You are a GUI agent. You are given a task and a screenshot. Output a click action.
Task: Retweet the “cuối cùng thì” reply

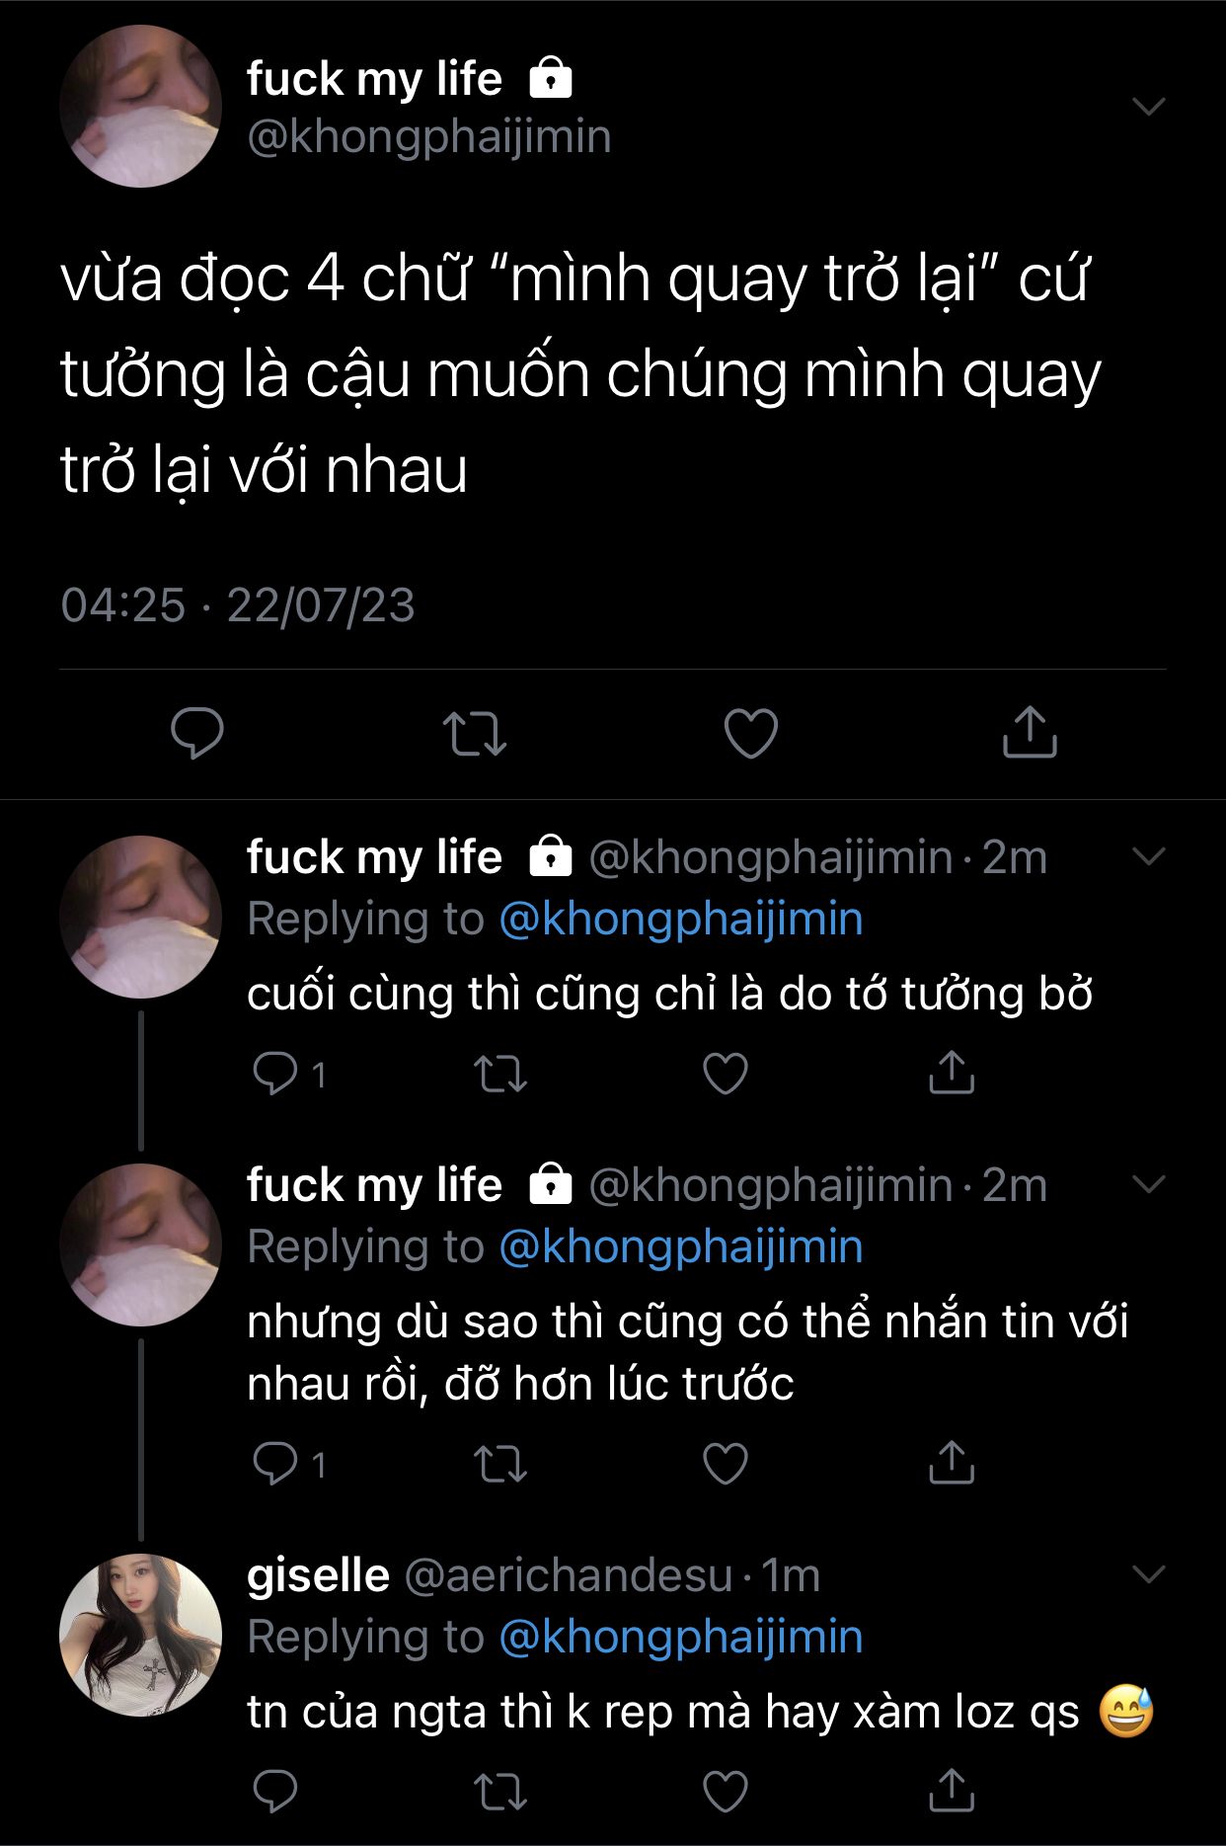[500, 1074]
